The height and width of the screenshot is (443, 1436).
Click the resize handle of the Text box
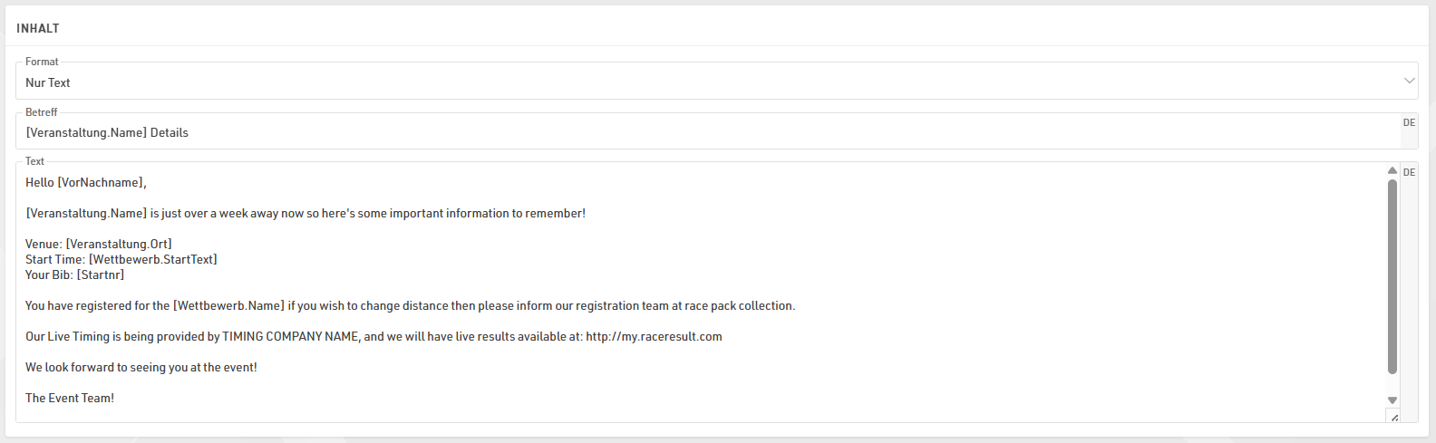pyautogui.click(x=1393, y=417)
